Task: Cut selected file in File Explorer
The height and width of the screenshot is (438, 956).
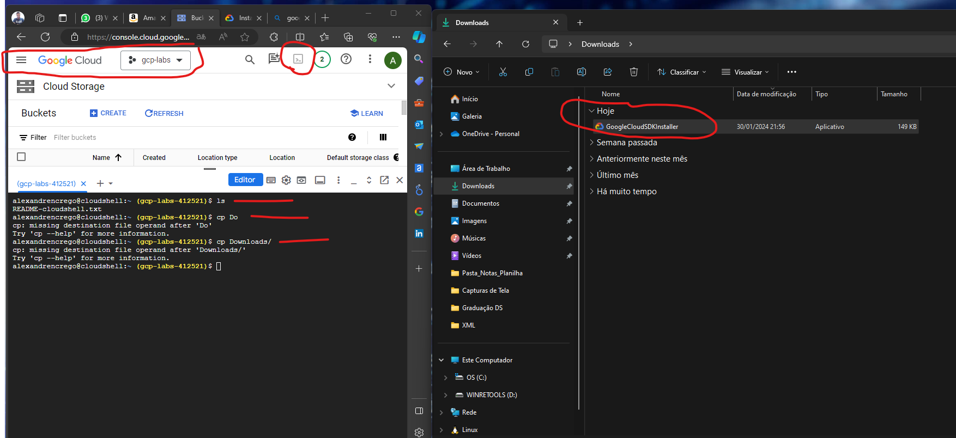Action: click(503, 72)
